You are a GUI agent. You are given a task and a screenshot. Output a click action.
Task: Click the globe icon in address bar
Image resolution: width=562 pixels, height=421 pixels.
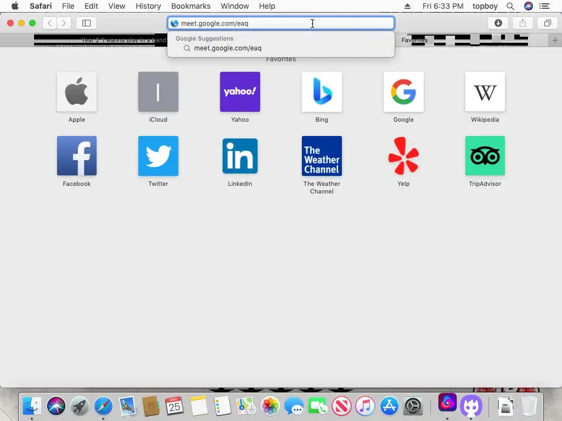pyautogui.click(x=175, y=23)
